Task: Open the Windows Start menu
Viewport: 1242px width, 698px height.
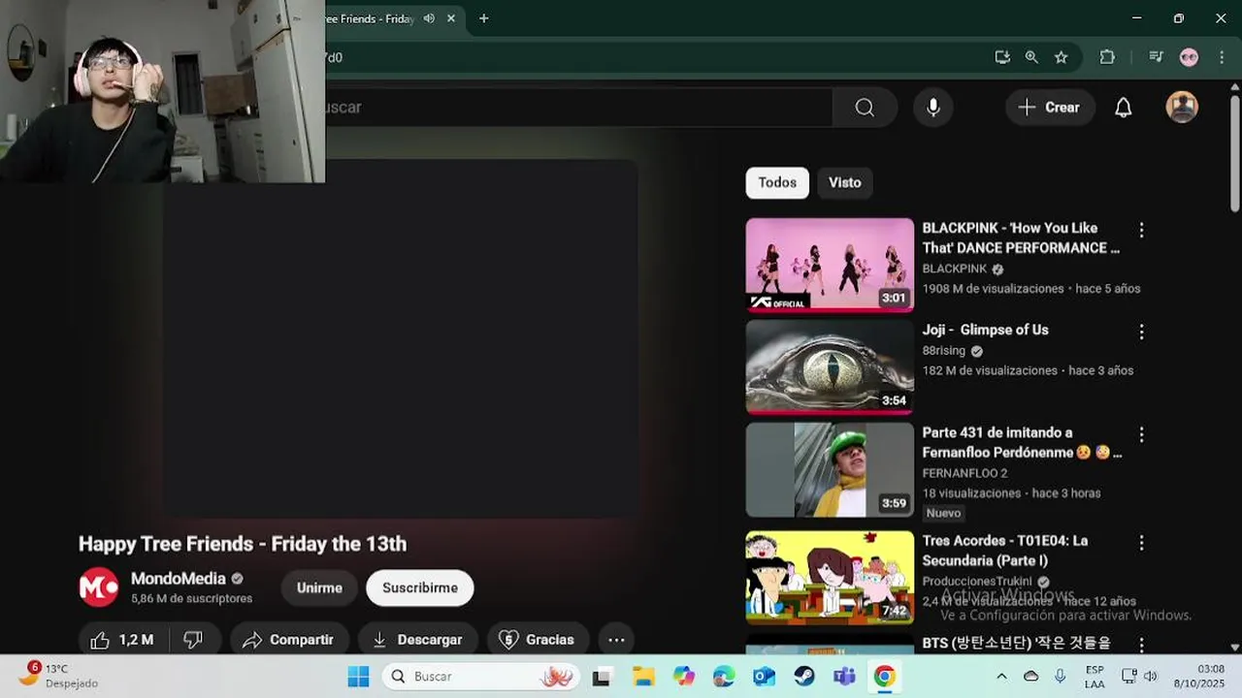Action: [358, 677]
